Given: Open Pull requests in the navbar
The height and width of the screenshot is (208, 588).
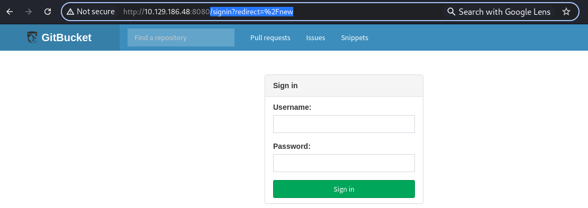Looking at the screenshot, I should [x=270, y=38].
